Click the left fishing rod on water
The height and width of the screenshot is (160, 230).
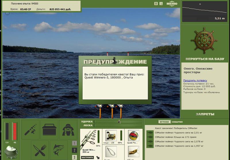[x=100, y=111]
